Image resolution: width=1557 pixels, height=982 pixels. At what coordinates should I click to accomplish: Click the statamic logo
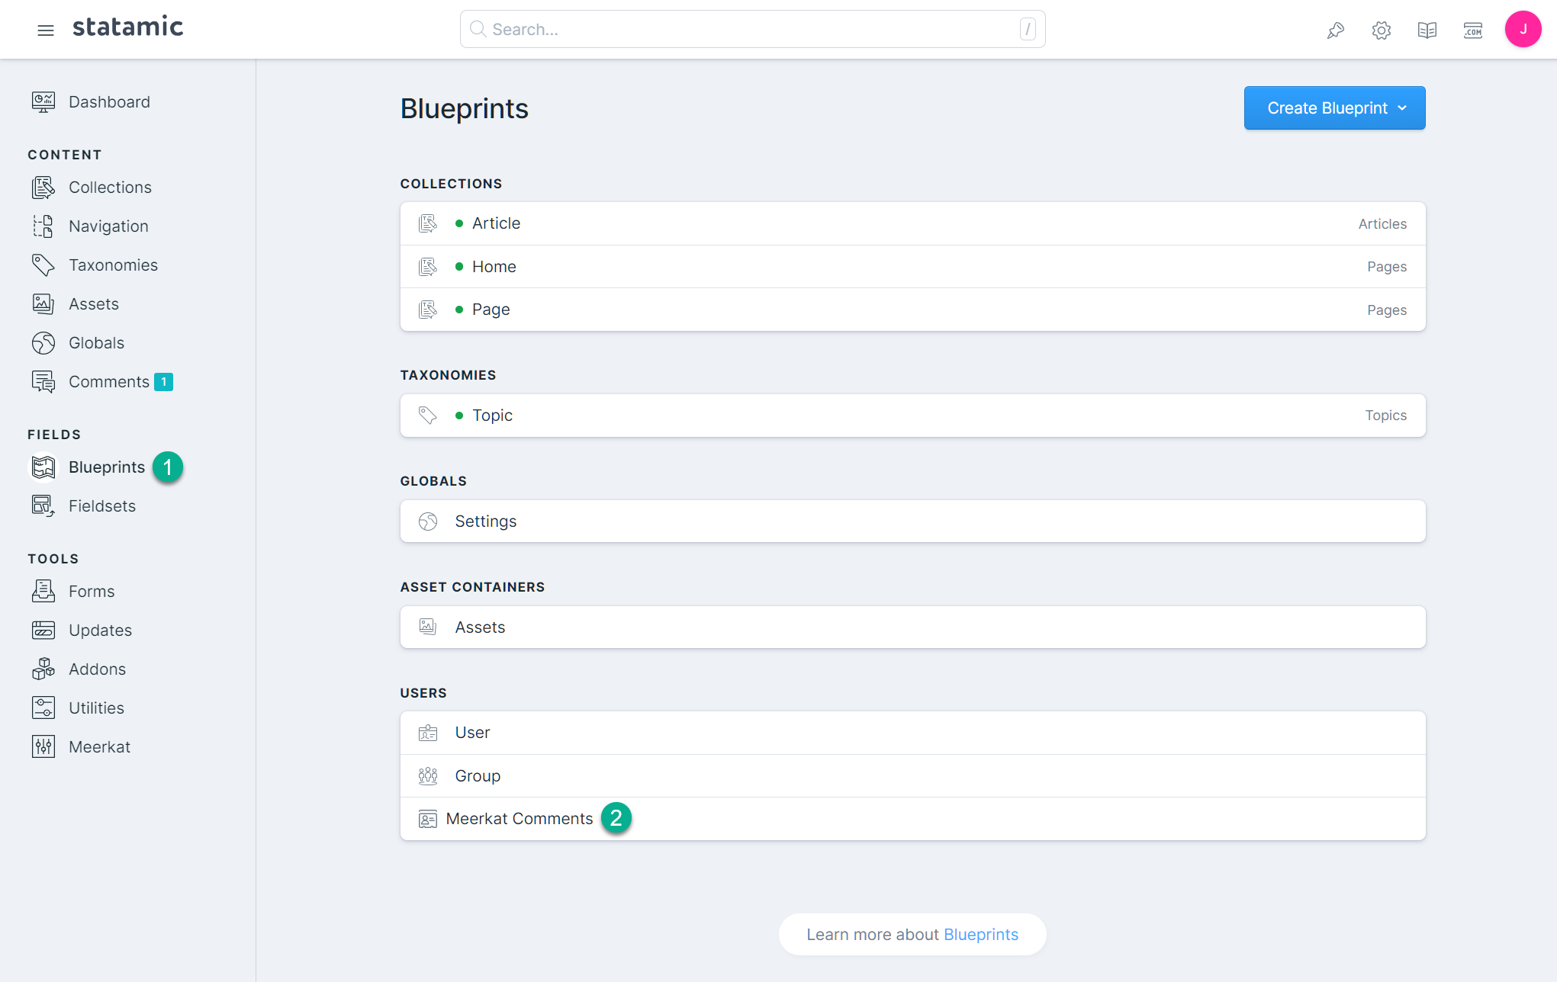tap(128, 27)
